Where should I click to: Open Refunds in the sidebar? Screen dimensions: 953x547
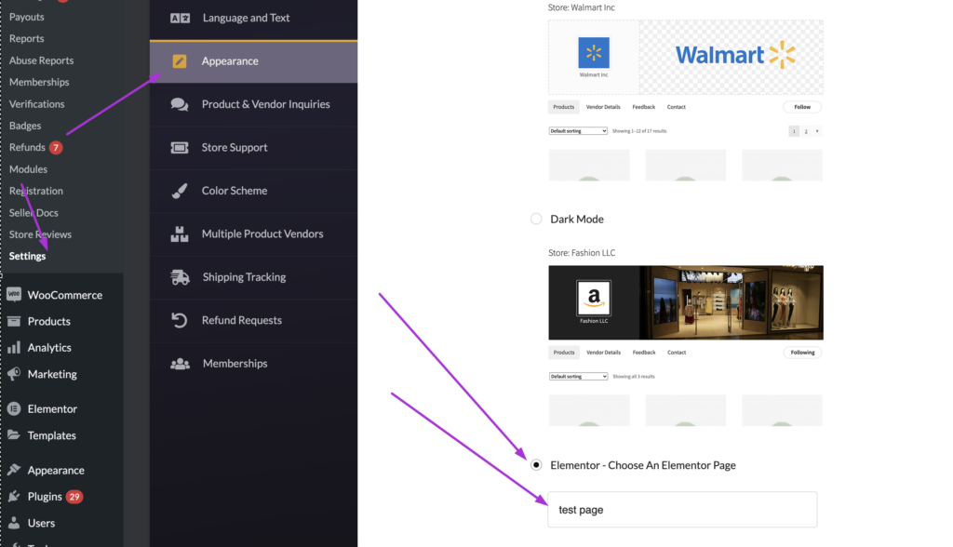click(x=27, y=147)
